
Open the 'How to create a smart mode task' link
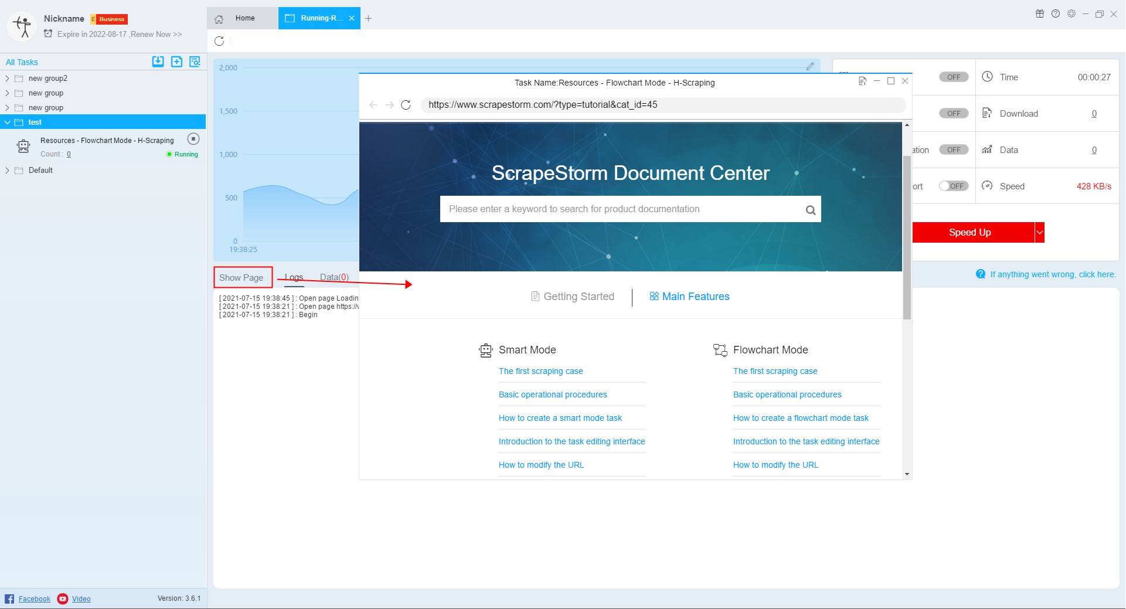(x=560, y=418)
